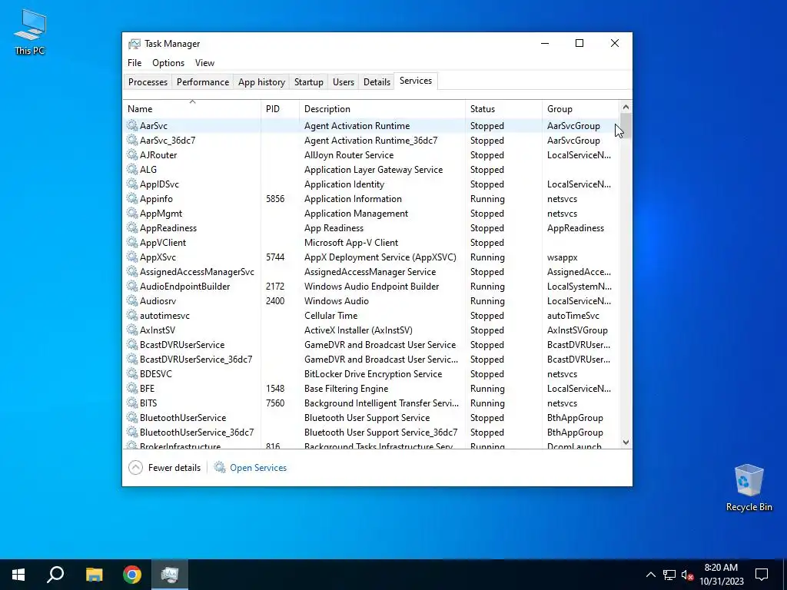Select the AppIDSvc service name
This screenshot has width=787, height=590.
coord(159,184)
